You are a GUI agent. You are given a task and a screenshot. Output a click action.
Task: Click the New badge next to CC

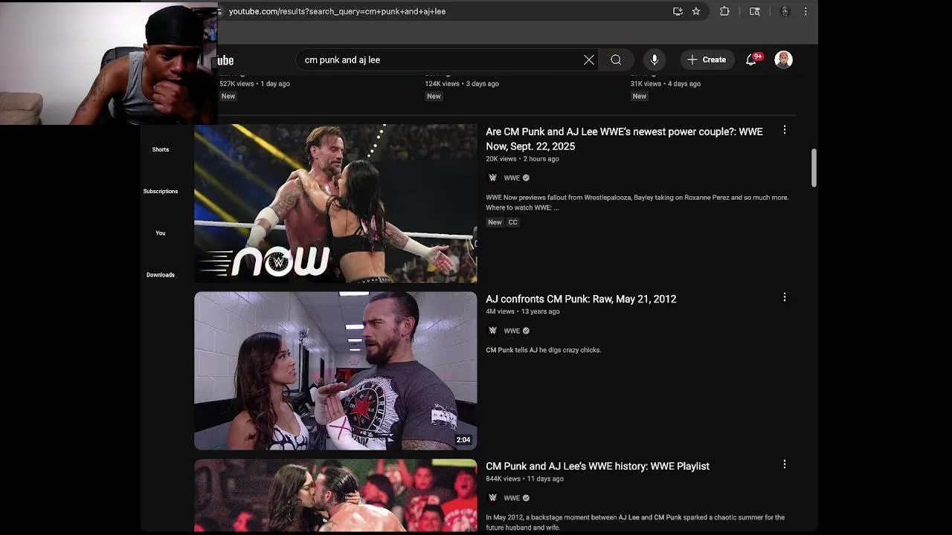495,222
